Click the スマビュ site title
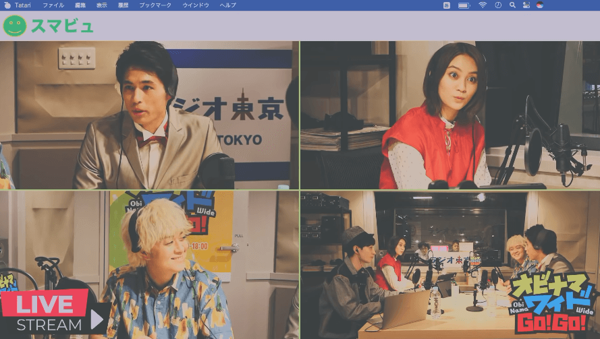Viewport: 600px width, 339px height. [x=62, y=26]
